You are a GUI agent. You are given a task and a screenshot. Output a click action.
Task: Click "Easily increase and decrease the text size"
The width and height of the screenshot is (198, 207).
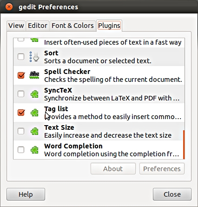tap(108, 135)
